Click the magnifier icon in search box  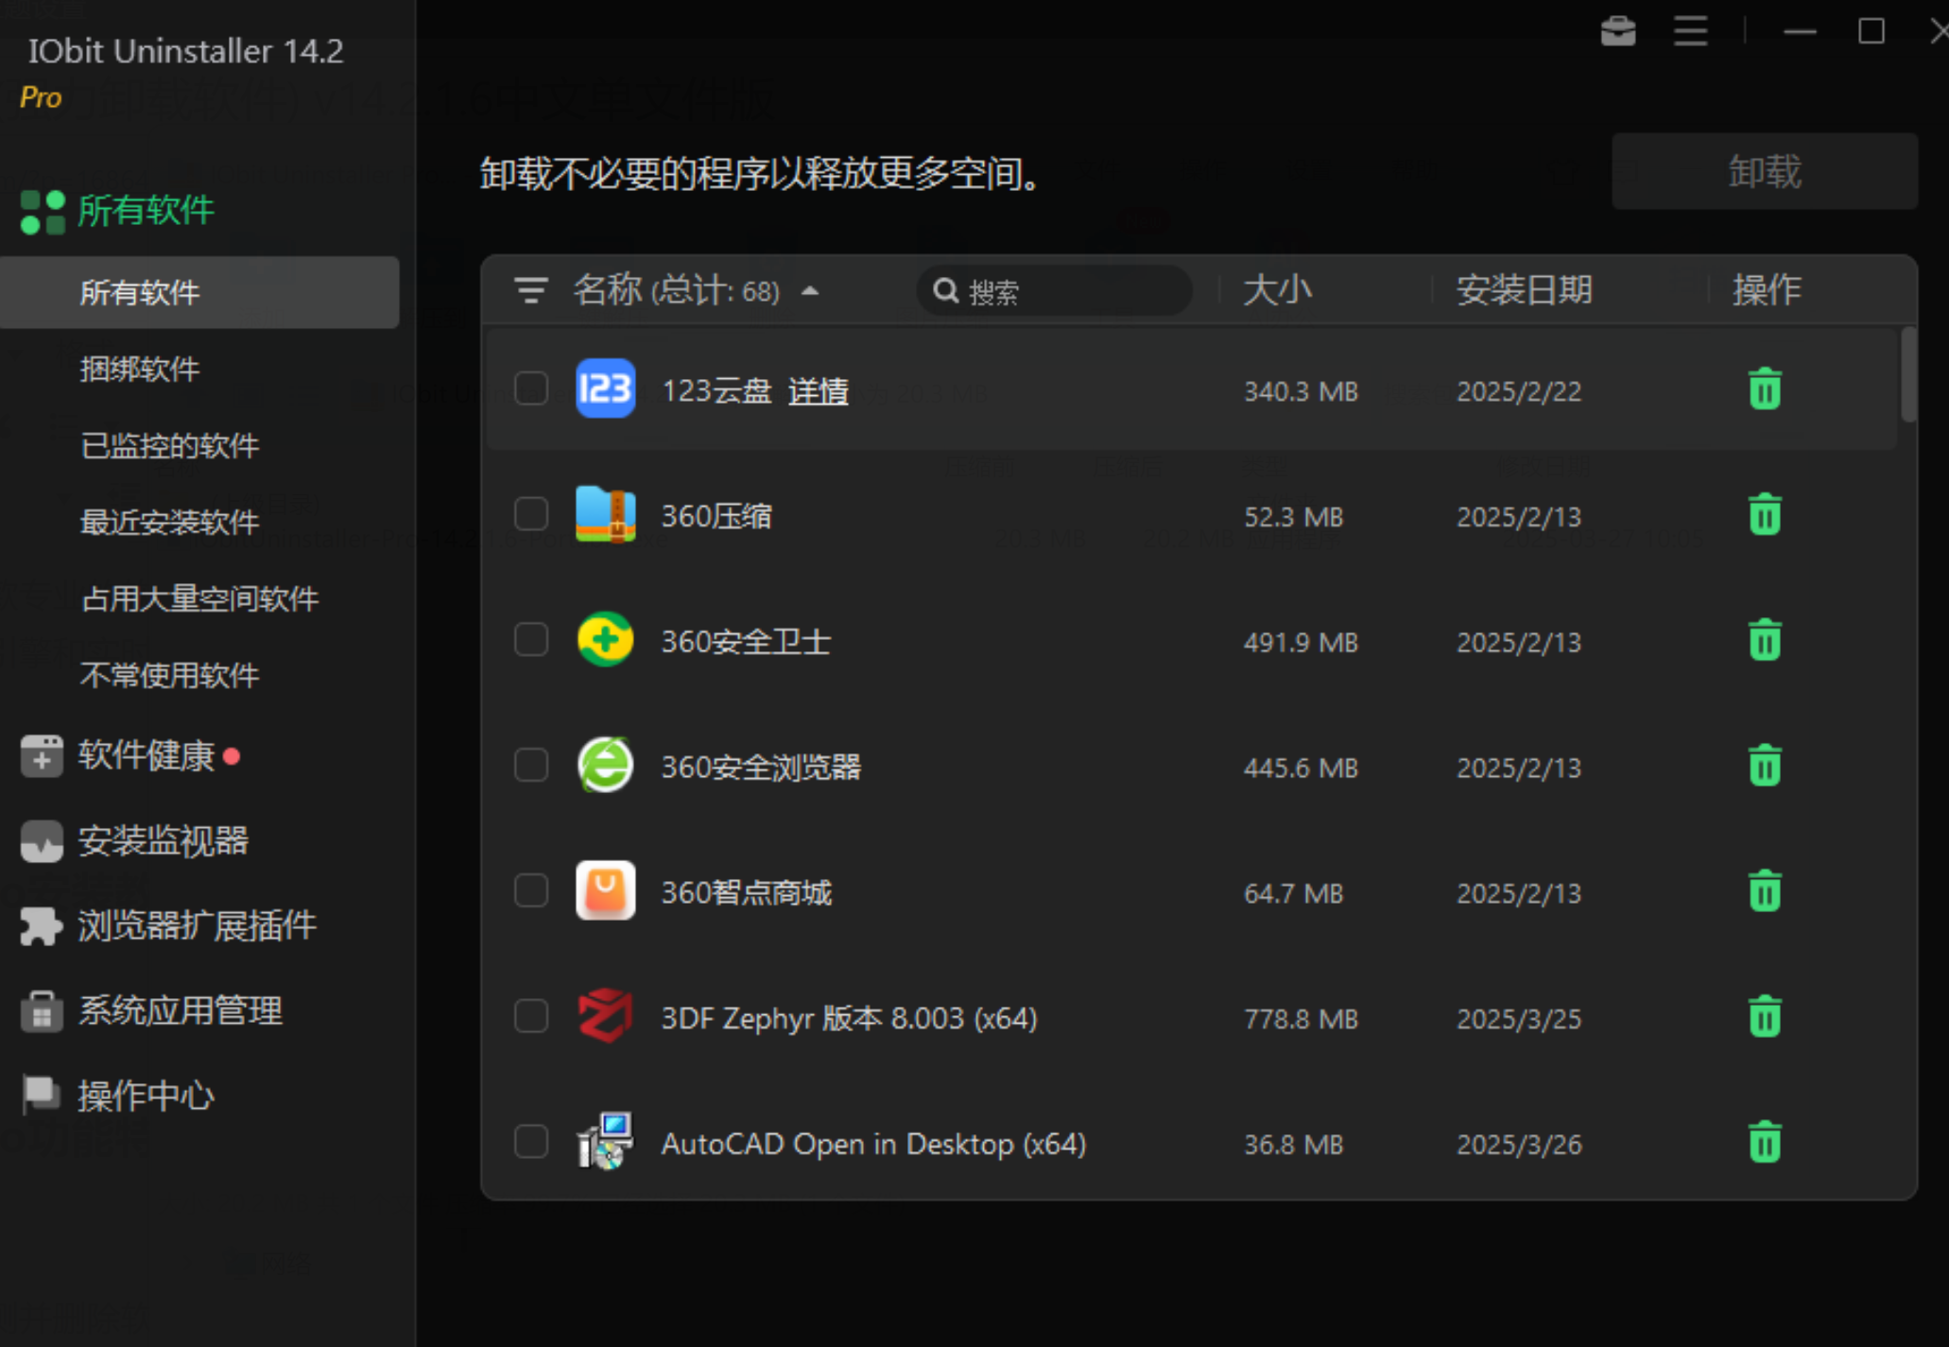[945, 290]
